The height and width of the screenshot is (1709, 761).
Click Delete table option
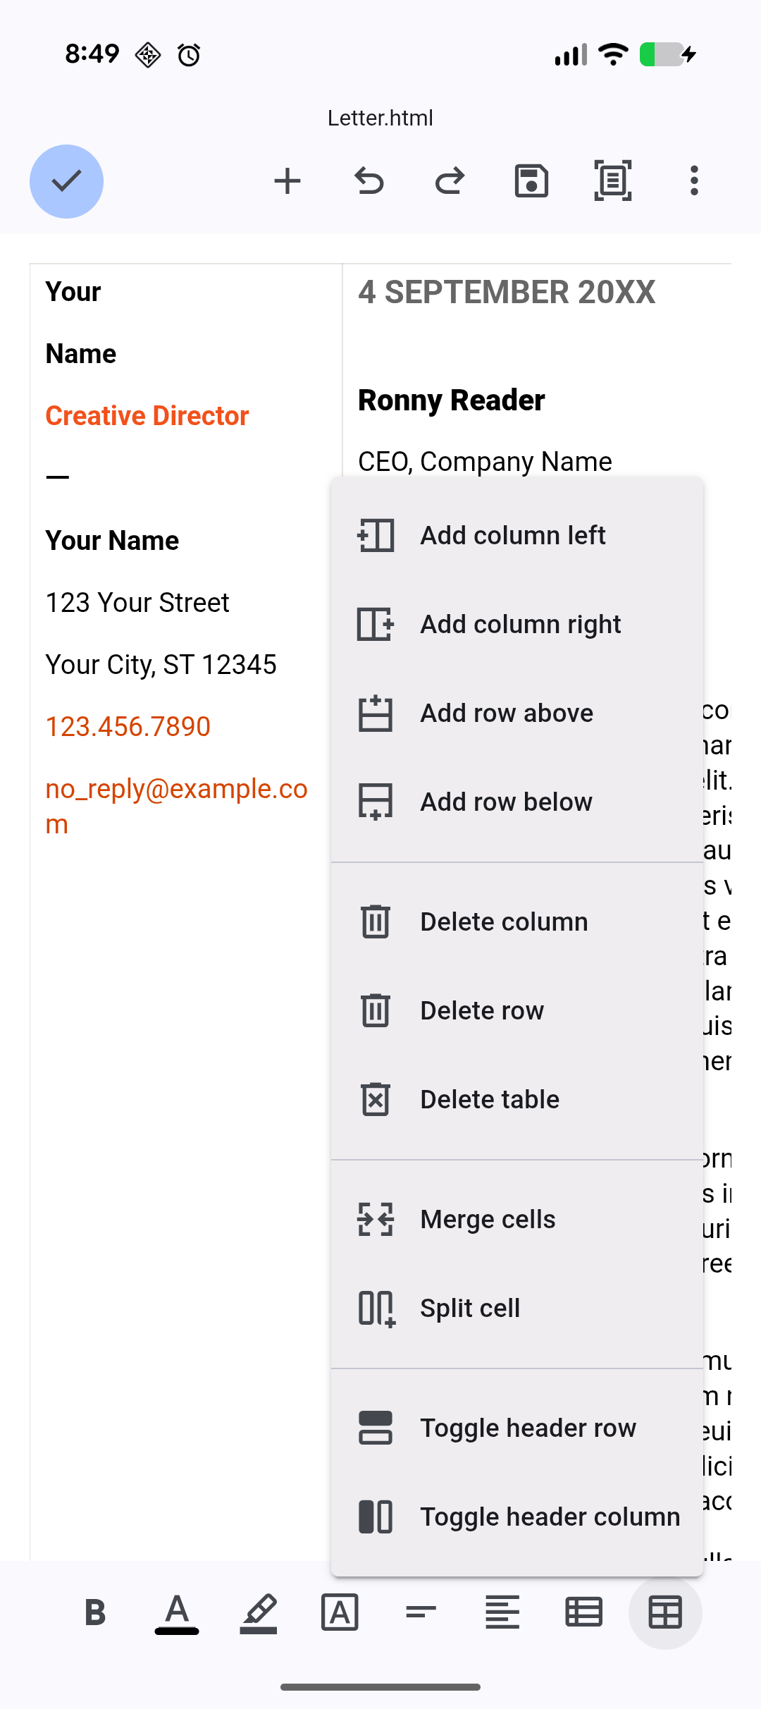pyautogui.click(x=490, y=1100)
